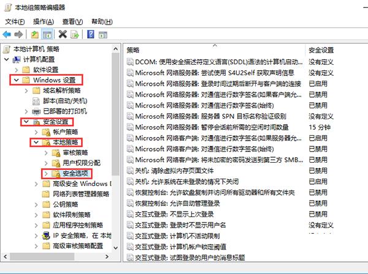Click the Back arrow toolbar icon
The width and height of the screenshot is (368, 274).
[7, 35]
